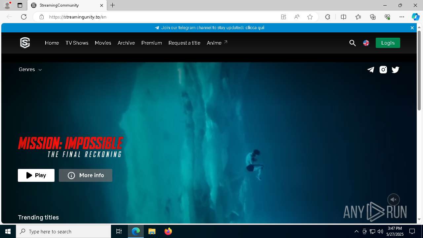Image resolution: width=423 pixels, height=238 pixels.
Task: Go to the Home menu item
Action: 52,43
